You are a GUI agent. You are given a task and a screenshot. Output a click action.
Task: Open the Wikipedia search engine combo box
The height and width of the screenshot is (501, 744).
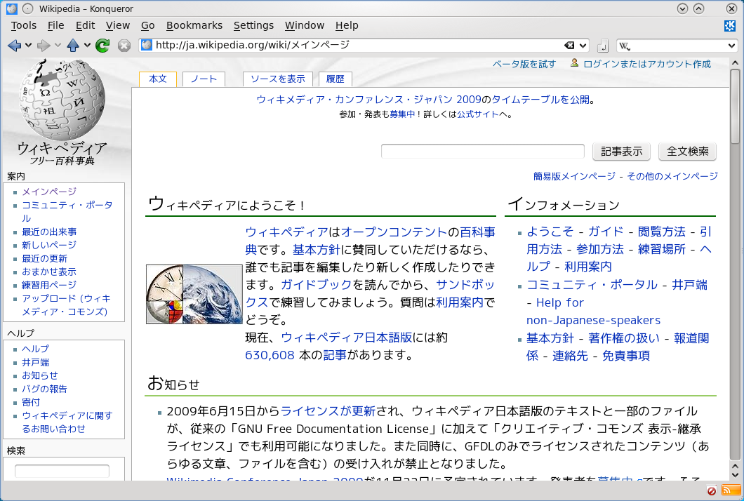677,46
